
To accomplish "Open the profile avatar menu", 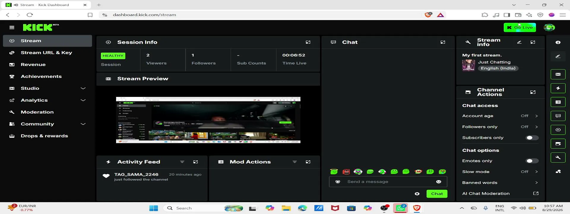I will (549, 27).
